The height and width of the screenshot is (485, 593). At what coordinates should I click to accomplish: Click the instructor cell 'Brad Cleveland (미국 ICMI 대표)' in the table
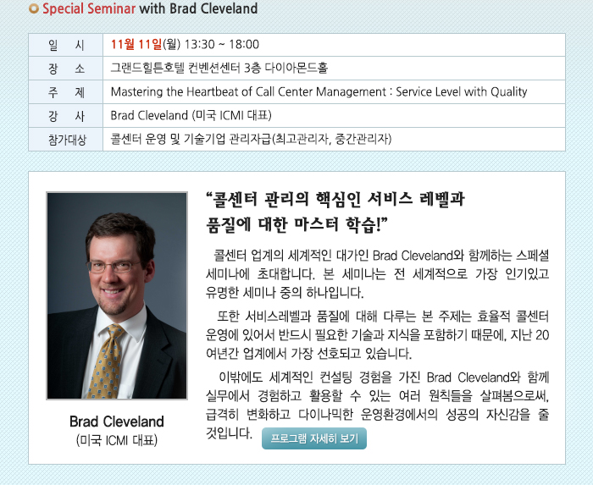point(191,115)
